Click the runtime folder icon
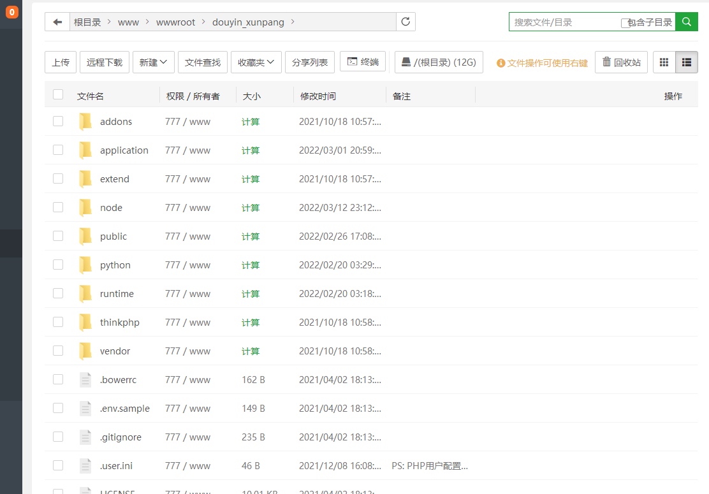This screenshot has height=494, width=709. (85, 293)
